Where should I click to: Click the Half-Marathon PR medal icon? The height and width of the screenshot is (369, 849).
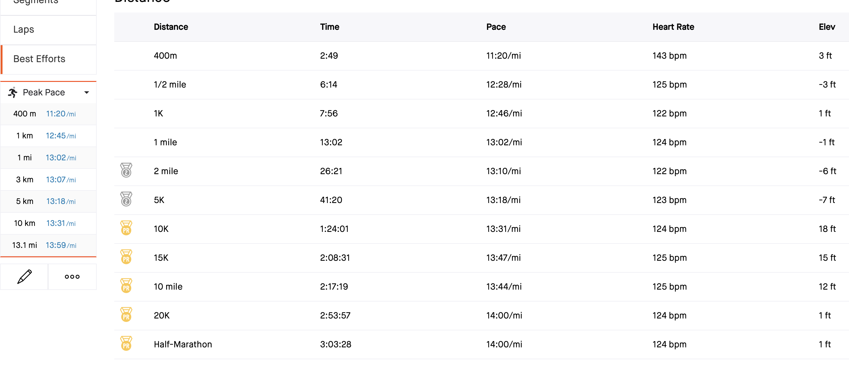click(x=126, y=343)
